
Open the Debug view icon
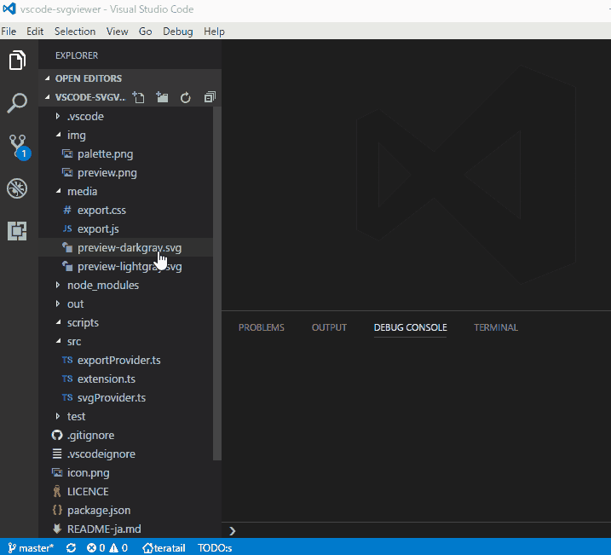click(18, 188)
